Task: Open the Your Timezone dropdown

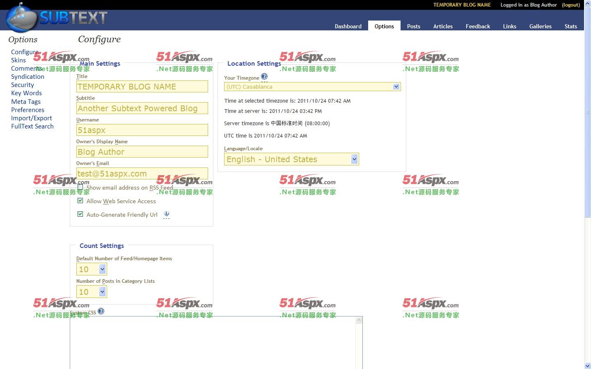Action: [312, 87]
